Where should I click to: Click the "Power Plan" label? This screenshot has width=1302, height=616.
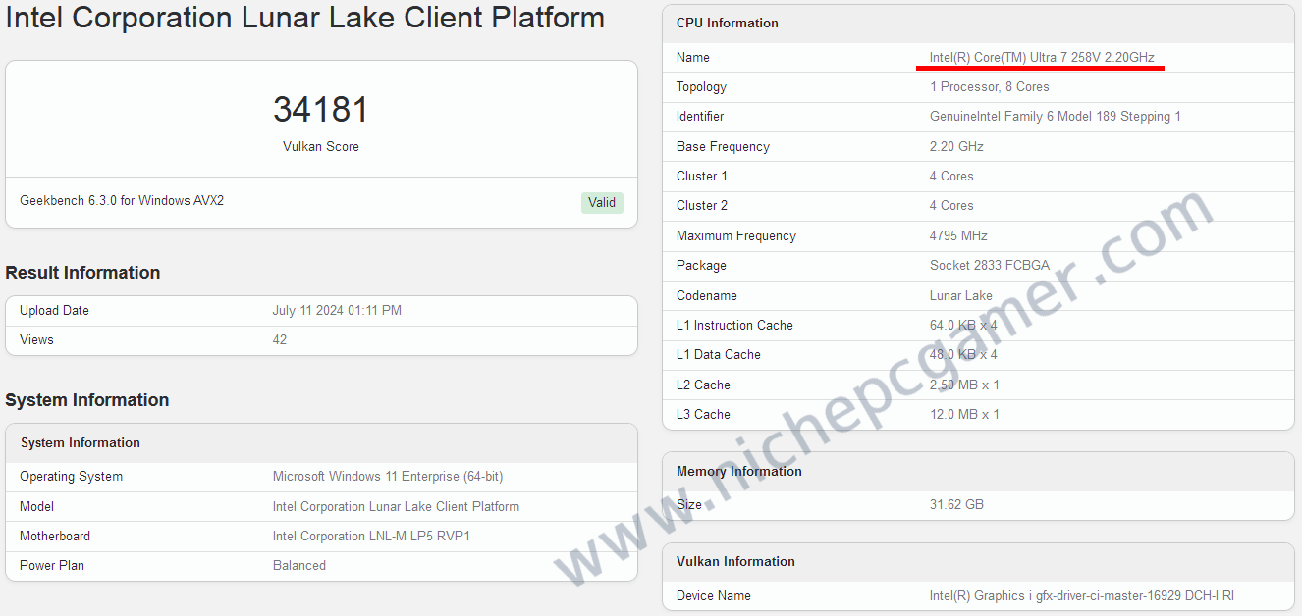click(x=51, y=566)
